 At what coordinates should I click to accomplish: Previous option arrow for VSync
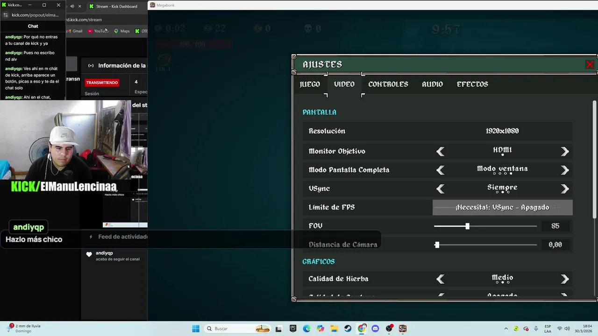pyautogui.click(x=441, y=189)
